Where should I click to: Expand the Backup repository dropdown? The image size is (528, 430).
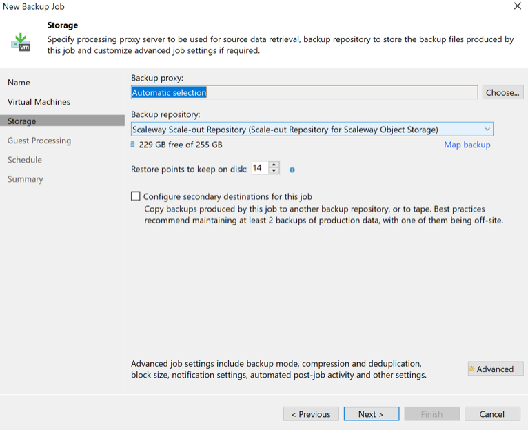487,130
